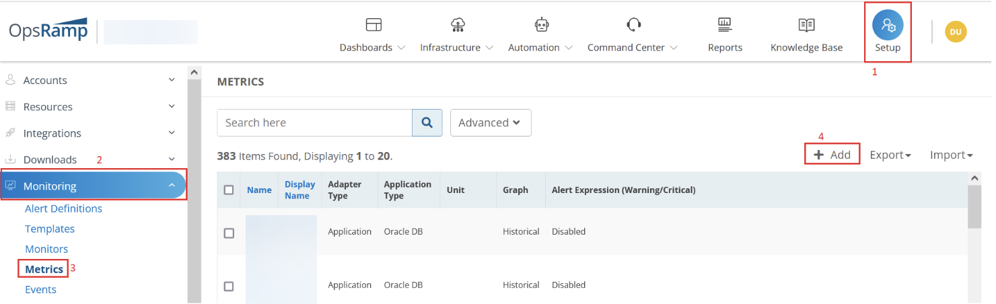Open the DU user avatar
This screenshot has width=996, height=304.
956,32
